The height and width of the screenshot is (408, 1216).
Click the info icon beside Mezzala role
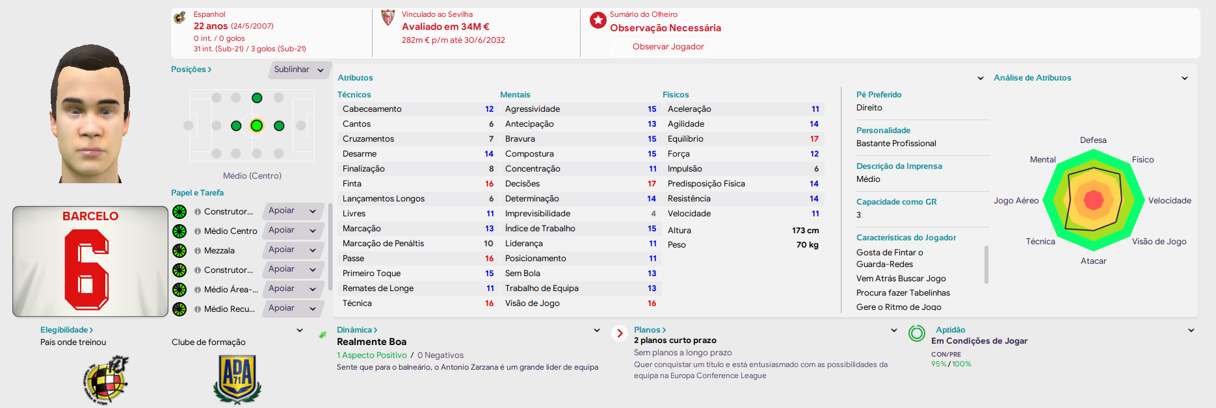[x=197, y=251]
